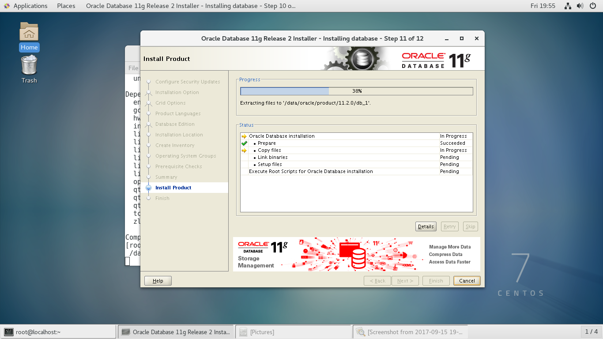
Task: Select Database Edition step
Action: coord(175,124)
